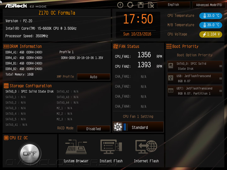Click the CPU Voltage 1.104 V badge
The image size is (227, 170).
[211, 34]
